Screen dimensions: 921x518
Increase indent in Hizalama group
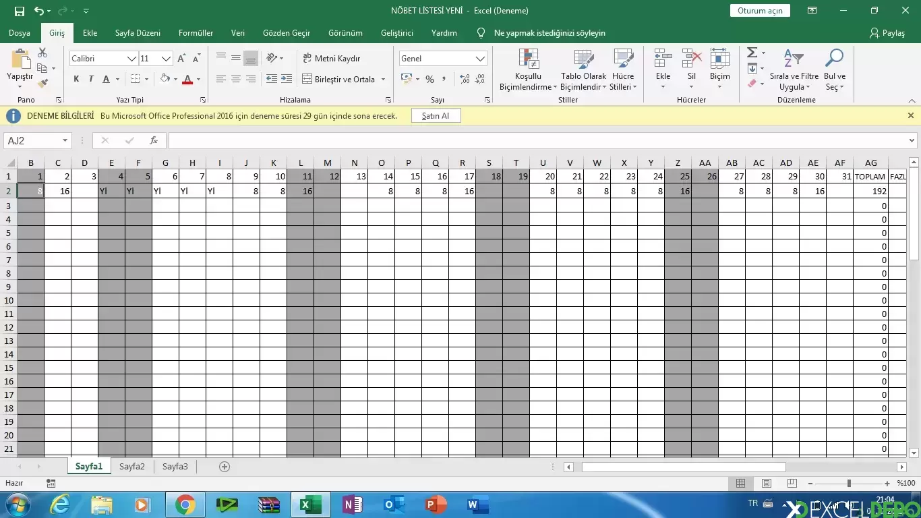coord(287,79)
